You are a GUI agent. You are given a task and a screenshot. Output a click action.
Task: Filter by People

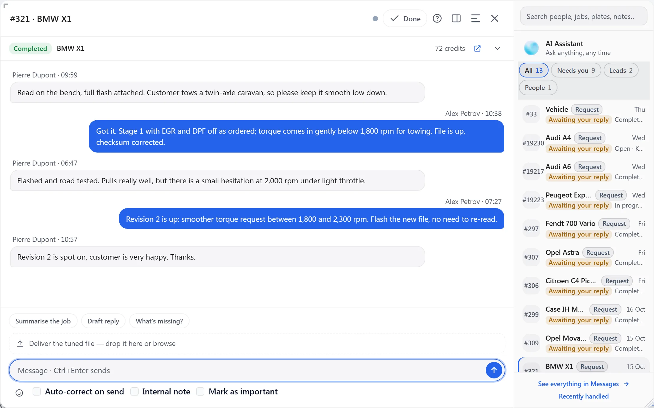coord(538,88)
